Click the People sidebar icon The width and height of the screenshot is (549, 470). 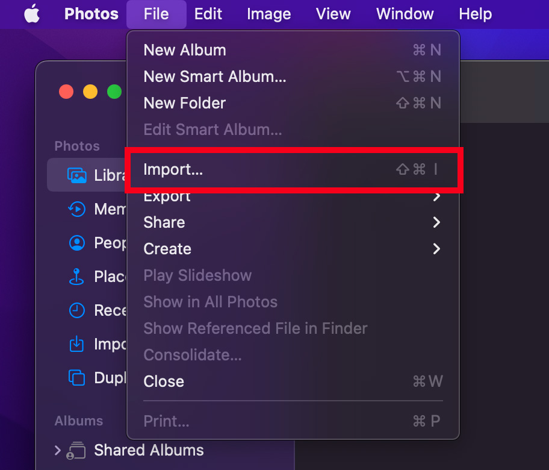[76, 243]
